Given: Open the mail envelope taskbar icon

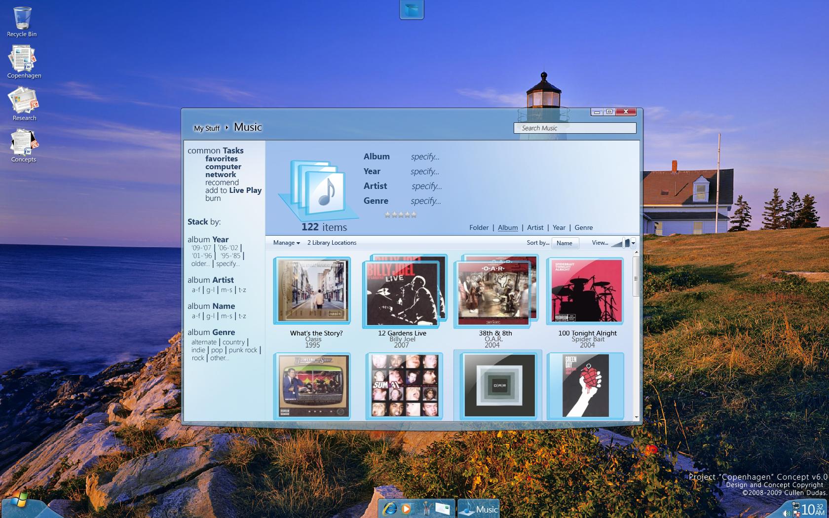Looking at the screenshot, I should coord(443,509).
